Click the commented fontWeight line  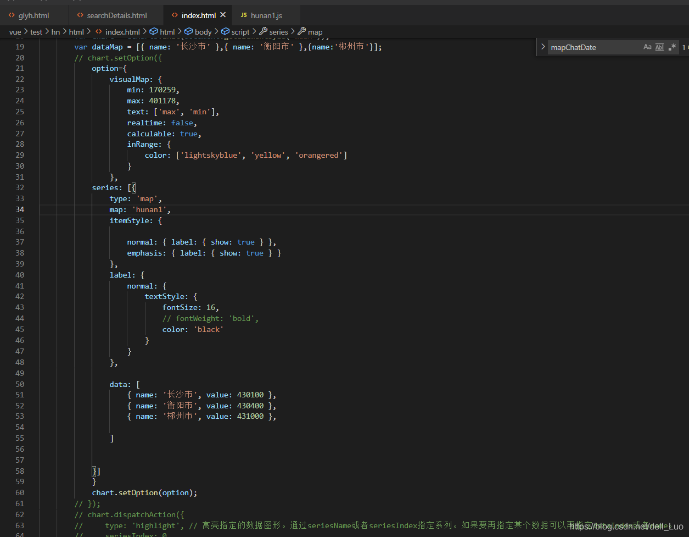point(210,318)
